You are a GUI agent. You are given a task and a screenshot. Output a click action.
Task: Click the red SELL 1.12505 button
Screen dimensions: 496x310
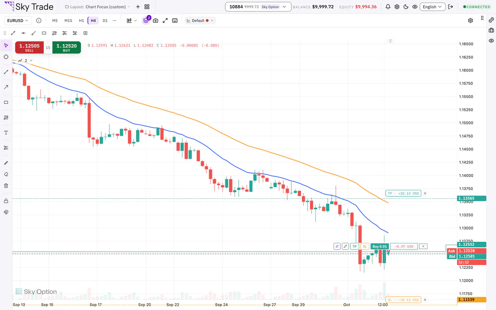pos(29,47)
